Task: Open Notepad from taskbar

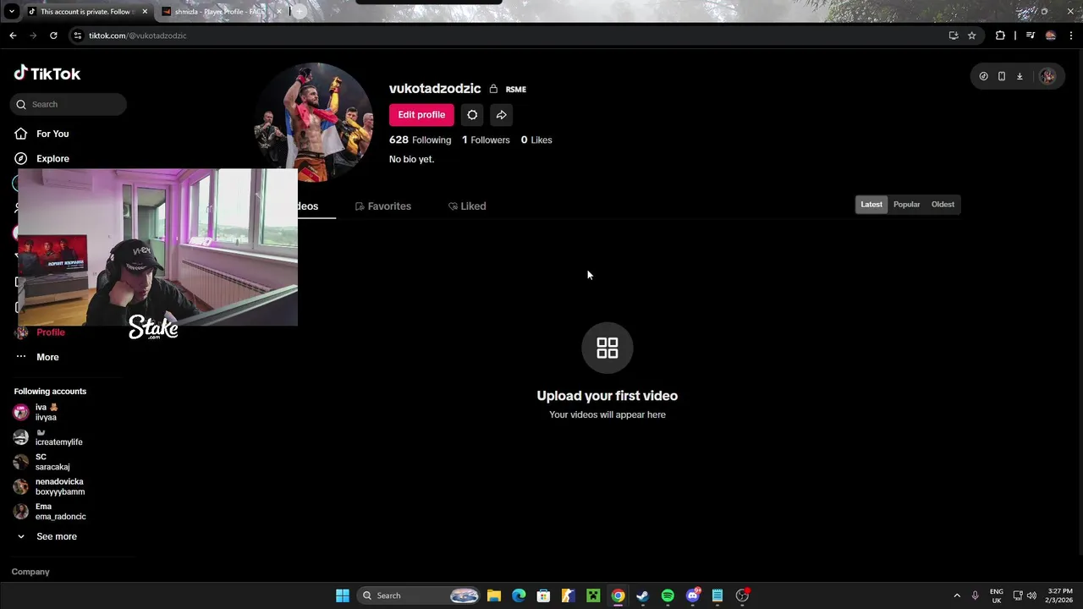Action: pos(717,595)
